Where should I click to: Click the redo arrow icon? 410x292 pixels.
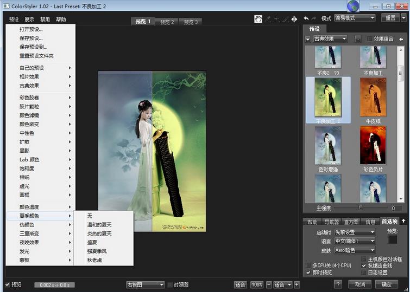[314, 18]
